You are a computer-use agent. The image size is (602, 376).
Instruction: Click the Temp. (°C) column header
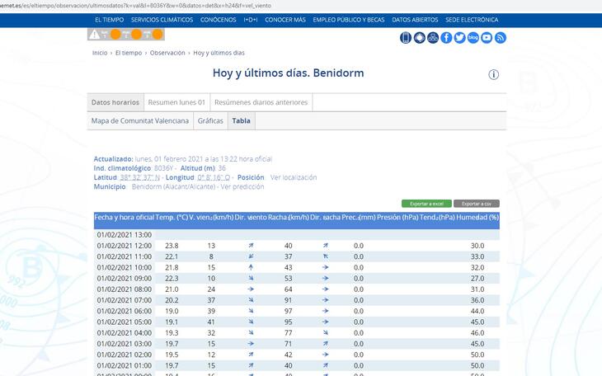pos(172,218)
